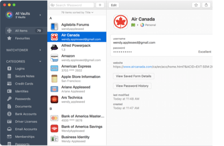Open the Documents category icon
Viewport: 224px width, 146px height.
[x=9, y=106]
